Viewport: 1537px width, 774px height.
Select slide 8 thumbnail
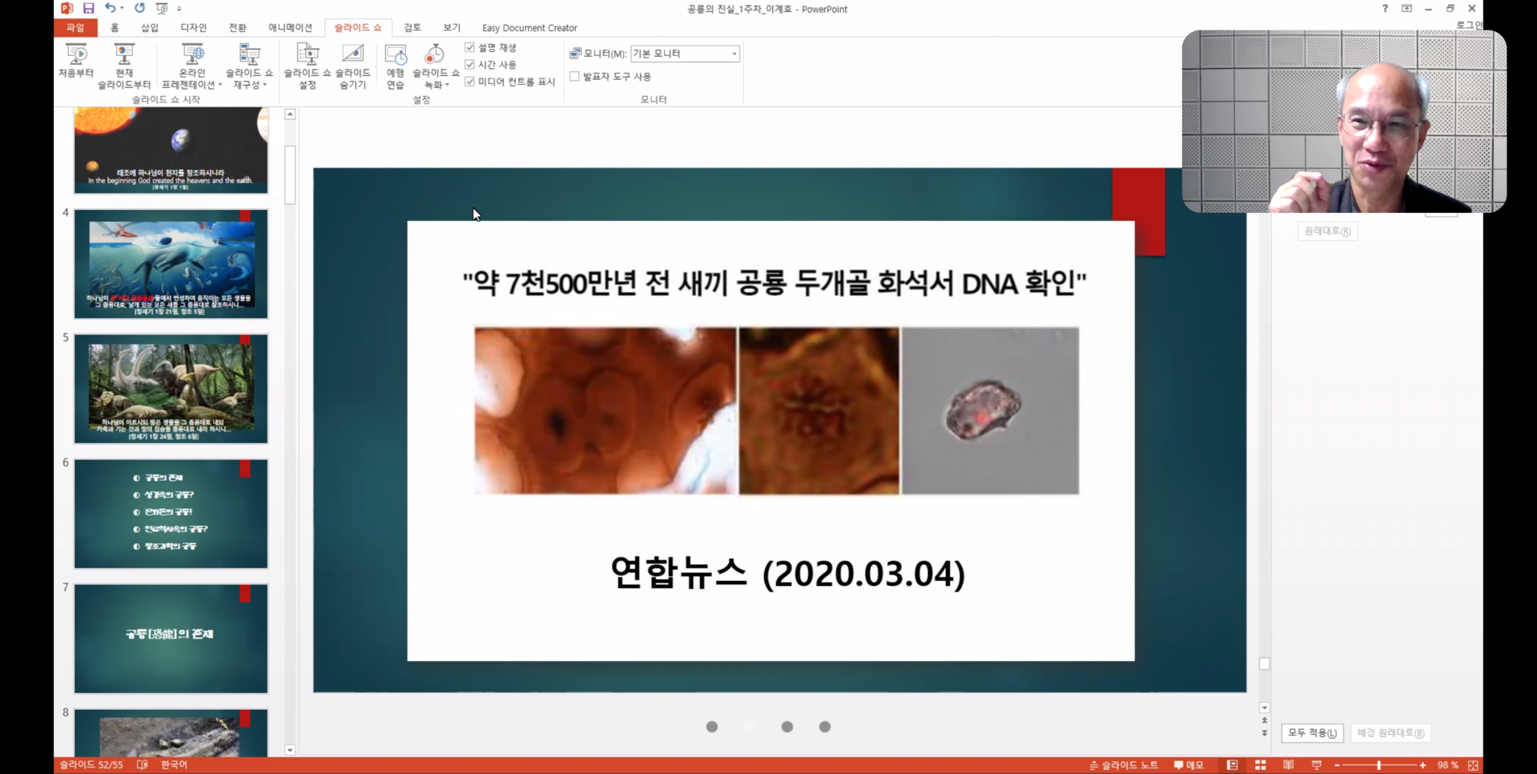point(171,733)
